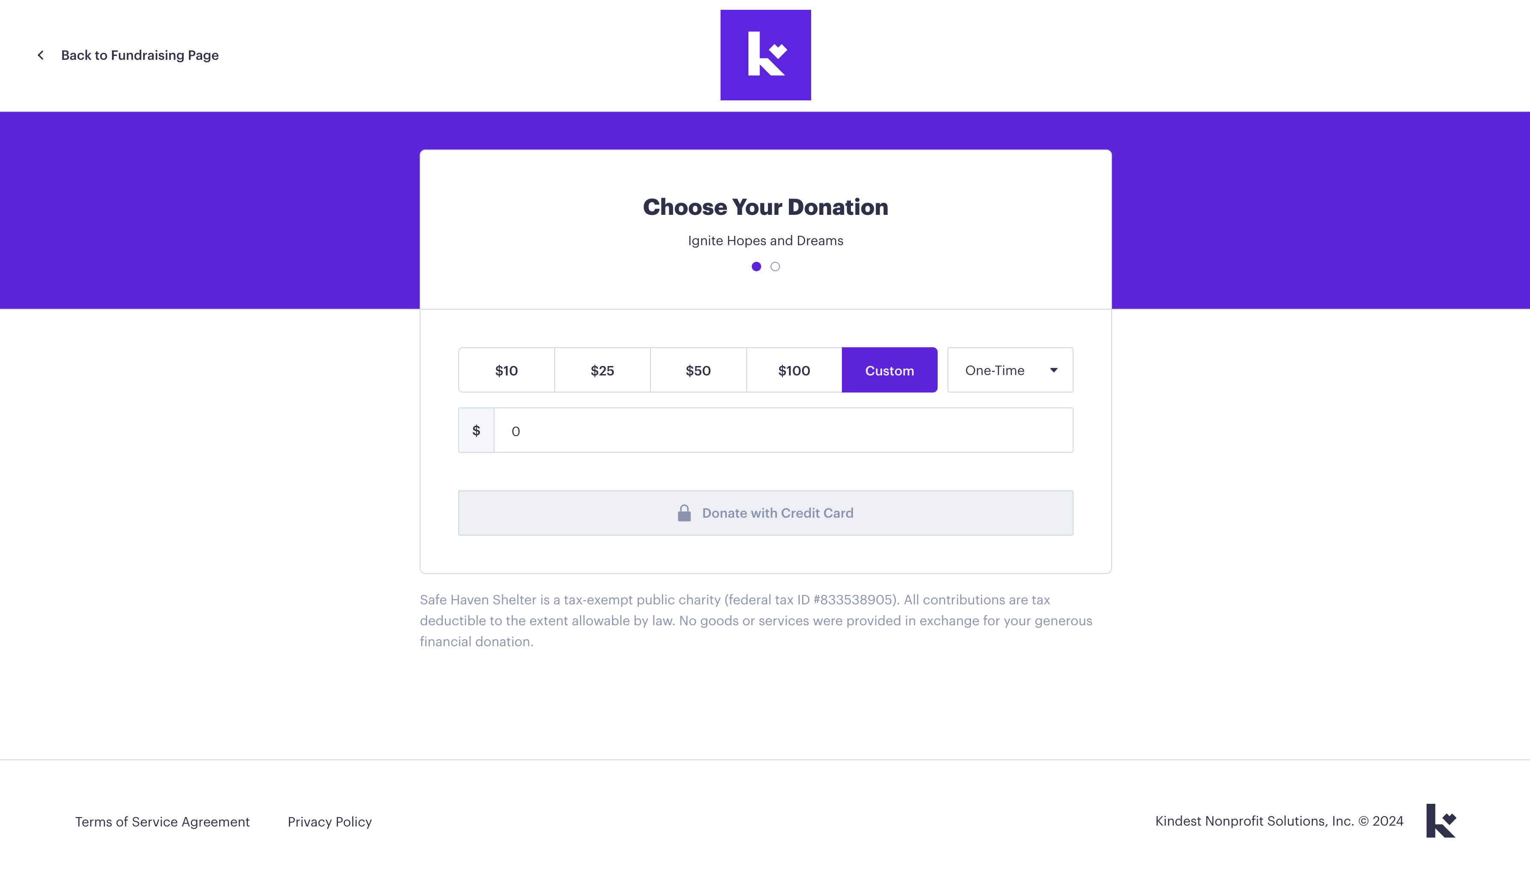The image size is (1530, 879).
Task: Click the Kindest logo in footer
Action: (x=1440, y=821)
